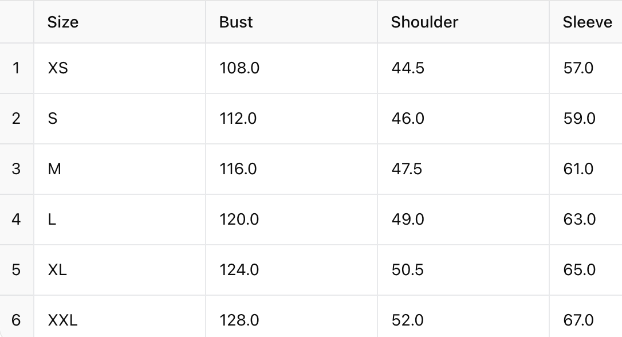Click the Shoulder column header
This screenshot has width=622, height=337.
coord(424,22)
